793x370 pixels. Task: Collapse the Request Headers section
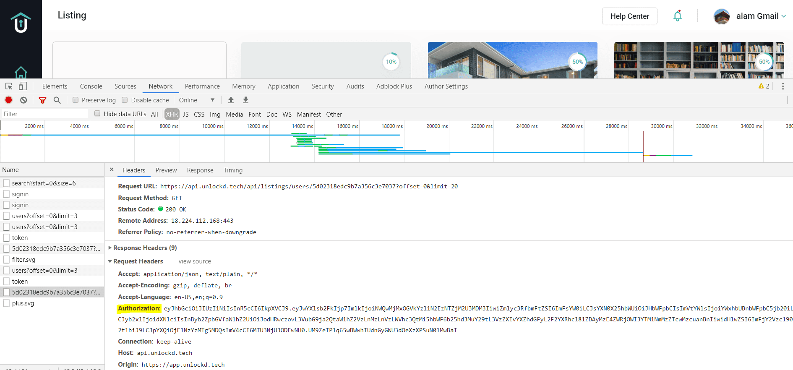click(x=136, y=261)
